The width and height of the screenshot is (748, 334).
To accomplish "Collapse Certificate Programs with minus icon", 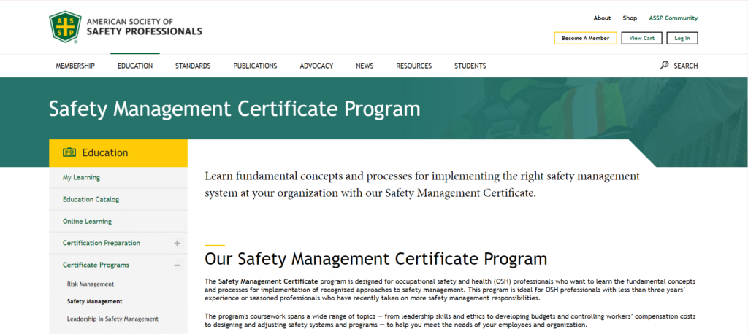I will coord(177,265).
